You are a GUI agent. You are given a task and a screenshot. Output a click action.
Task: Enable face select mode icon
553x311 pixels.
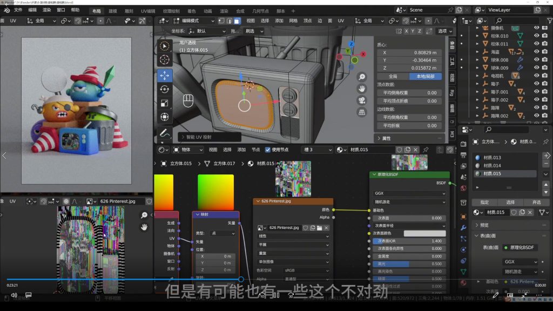click(x=237, y=21)
